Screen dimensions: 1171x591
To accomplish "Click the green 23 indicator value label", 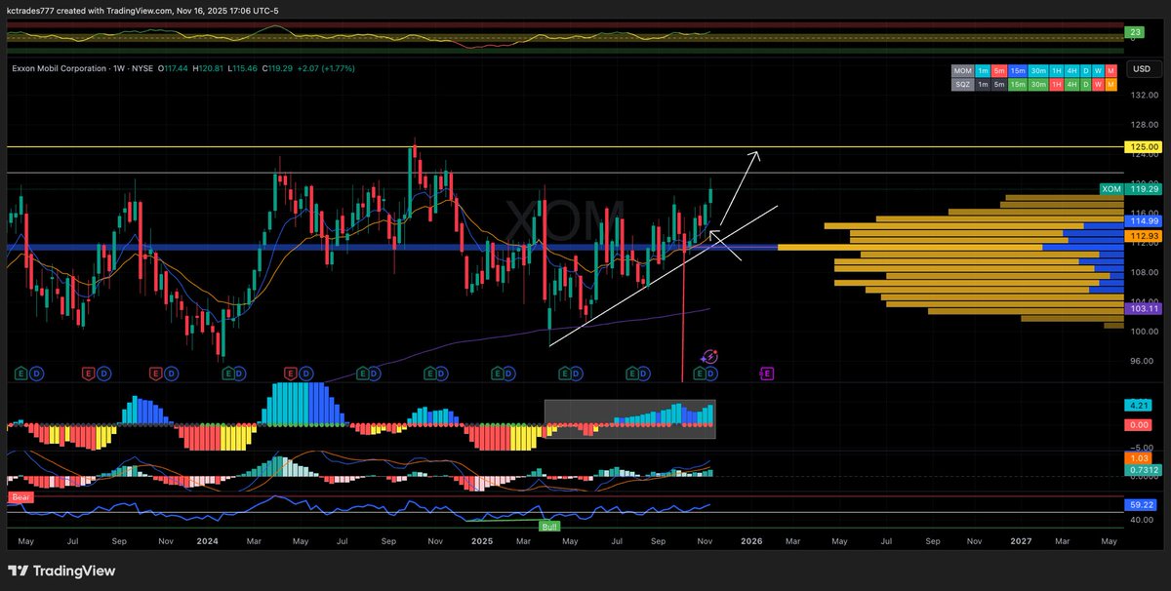I will coord(1135,32).
